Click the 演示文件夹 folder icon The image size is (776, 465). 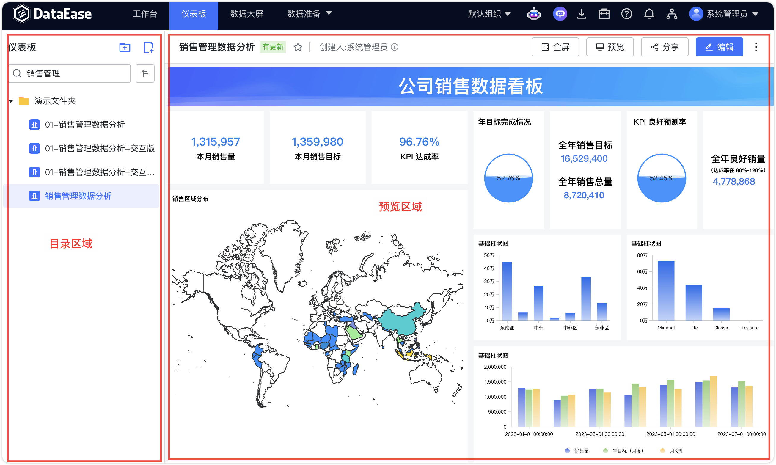24,100
